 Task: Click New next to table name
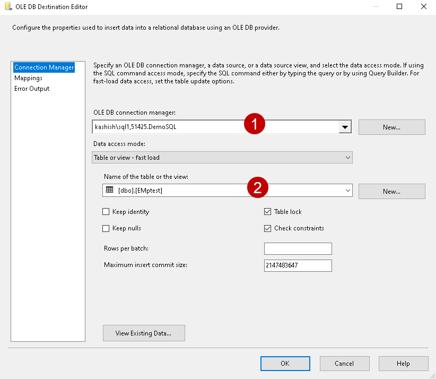tap(391, 191)
